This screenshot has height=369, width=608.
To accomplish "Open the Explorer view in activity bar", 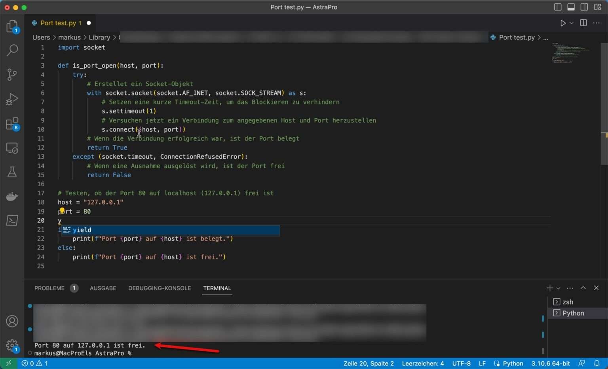I will (12, 26).
